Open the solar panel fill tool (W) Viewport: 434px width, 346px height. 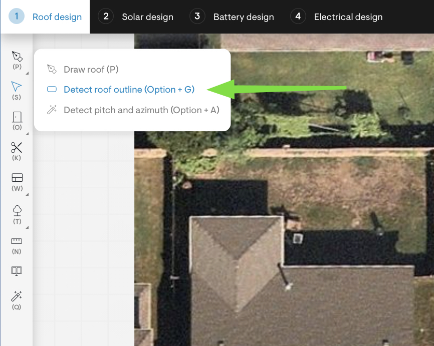coord(17,178)
